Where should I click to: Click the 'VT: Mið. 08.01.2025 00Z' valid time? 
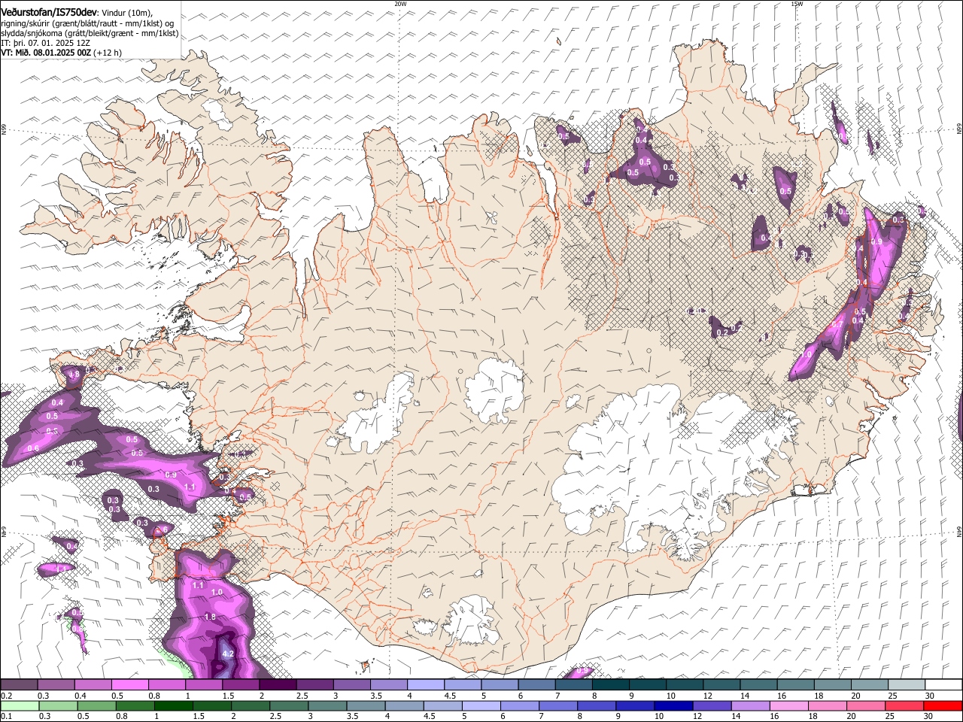pyautogui.click(x=46, y=53)
